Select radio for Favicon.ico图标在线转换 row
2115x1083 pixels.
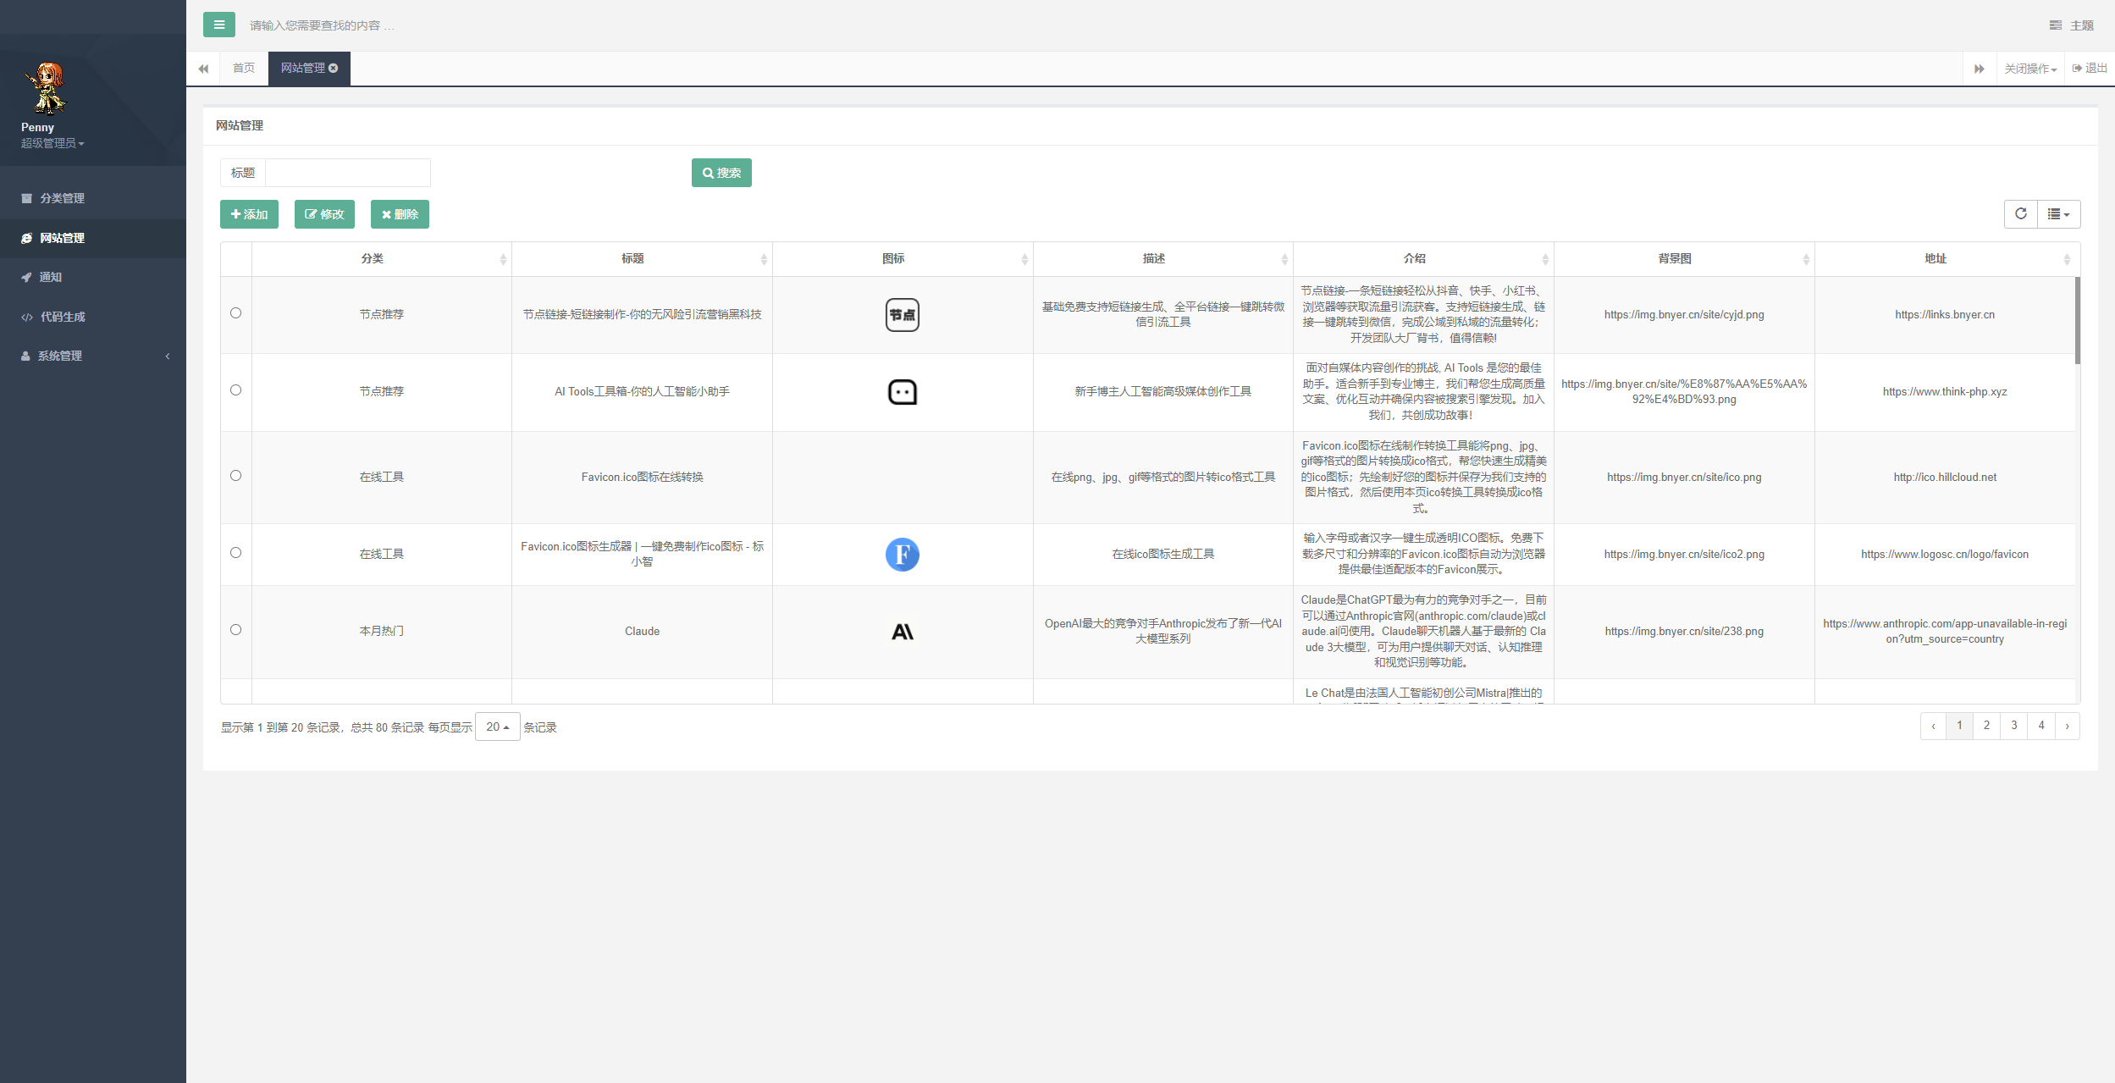click(235, 476)
